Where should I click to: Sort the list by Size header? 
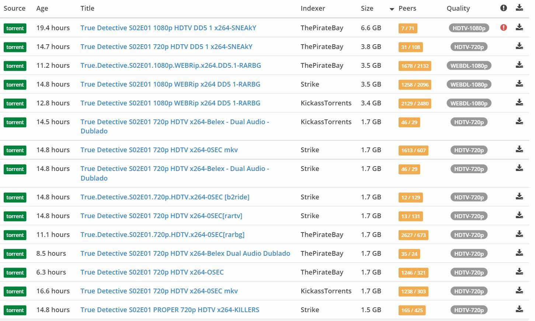point(367,8)
